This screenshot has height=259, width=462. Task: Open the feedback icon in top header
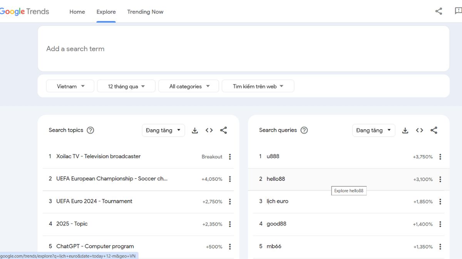(458, 11)
